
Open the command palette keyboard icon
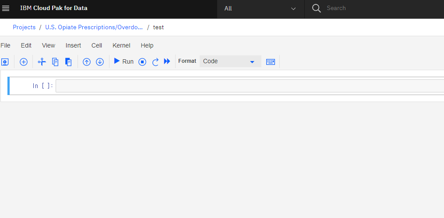(x=271, y=62)
